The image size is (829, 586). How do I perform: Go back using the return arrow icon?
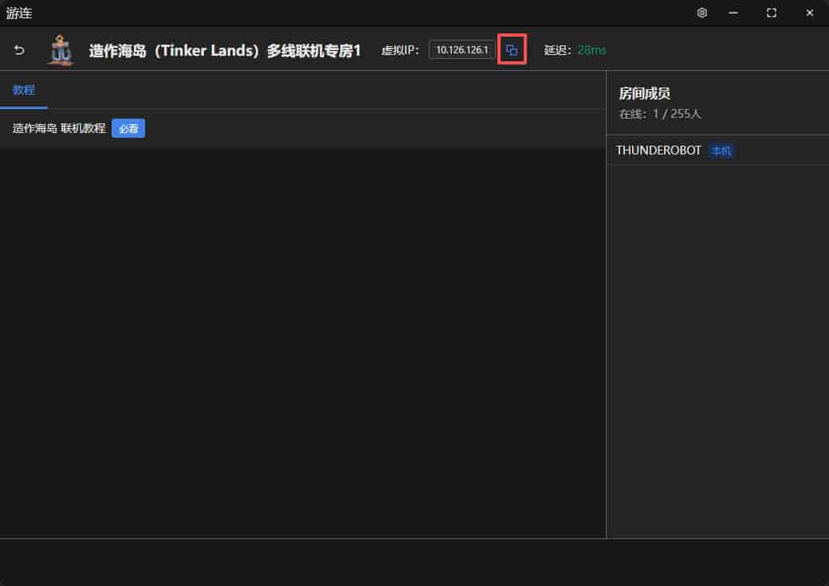coord(20,50)
